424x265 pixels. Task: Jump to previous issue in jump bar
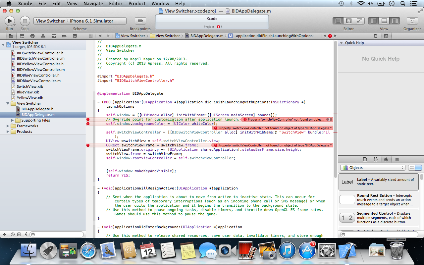325,36
